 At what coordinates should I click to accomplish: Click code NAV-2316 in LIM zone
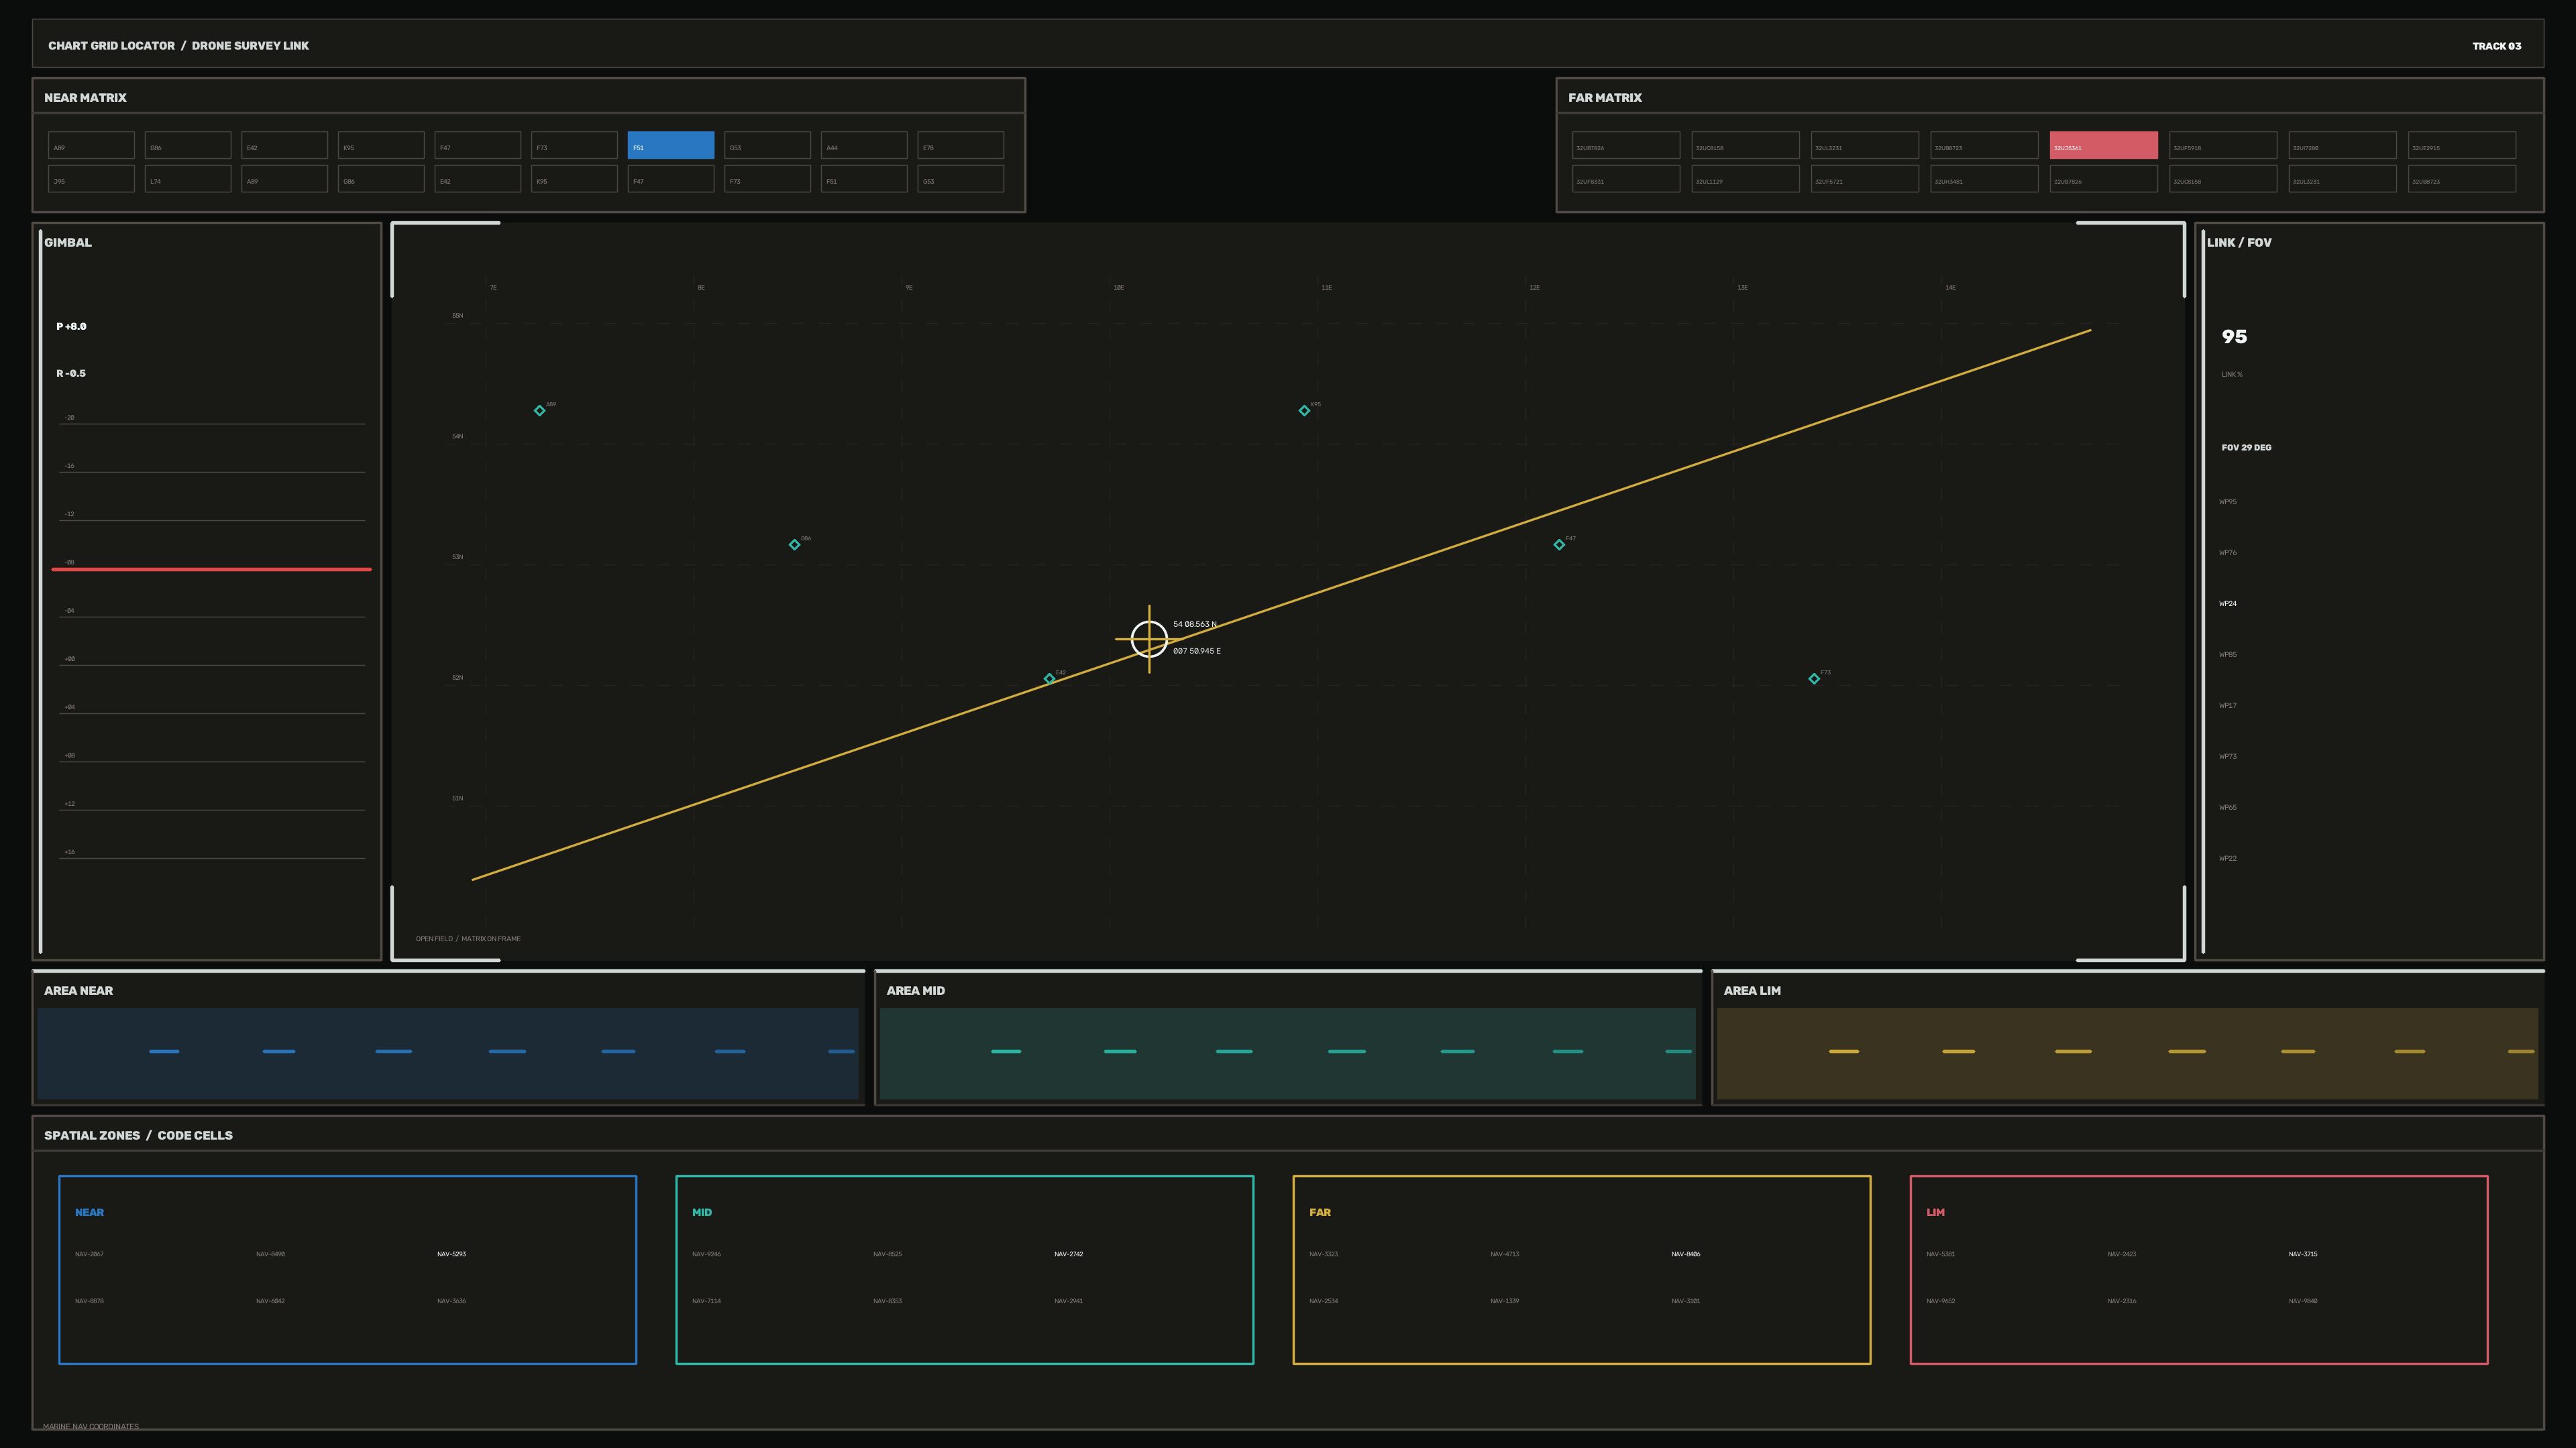click(2121, 1301)
